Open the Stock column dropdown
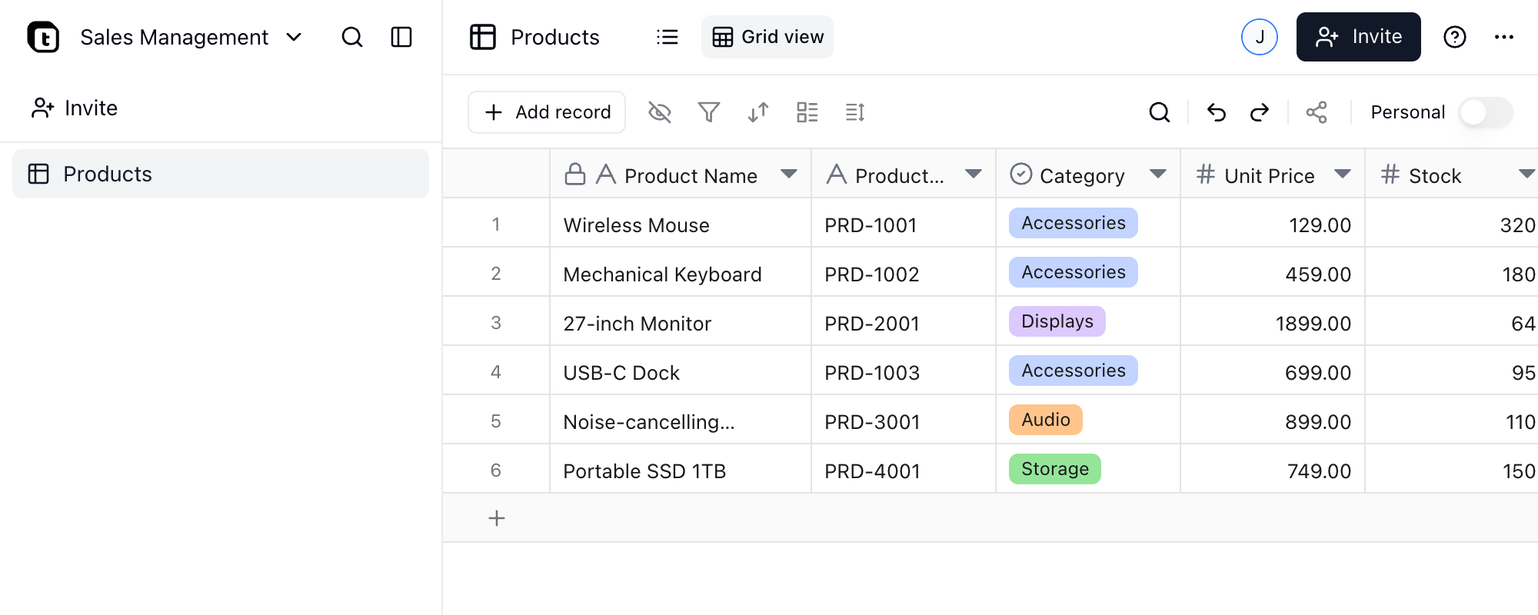Image resolution: width=1538 pixels, height=615 pixels. [x=1527, y=175]
